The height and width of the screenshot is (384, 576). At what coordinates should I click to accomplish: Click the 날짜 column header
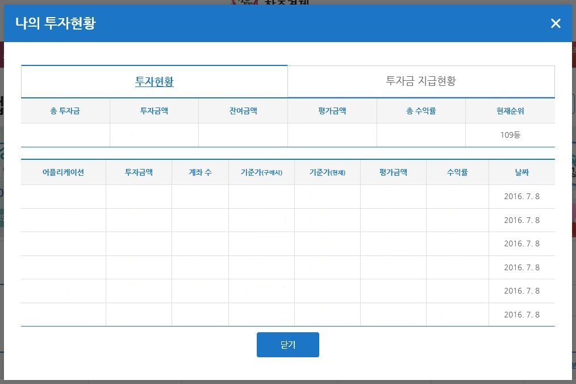(521, 172)
